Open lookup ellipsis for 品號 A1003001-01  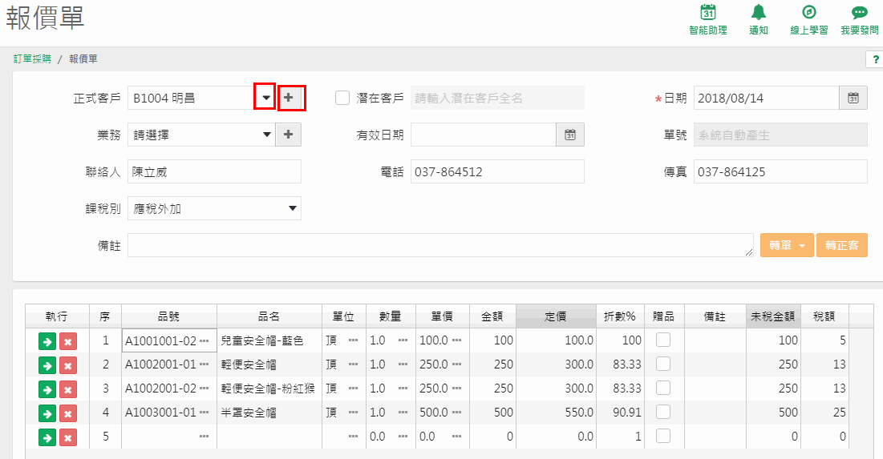tap(204, 413)
